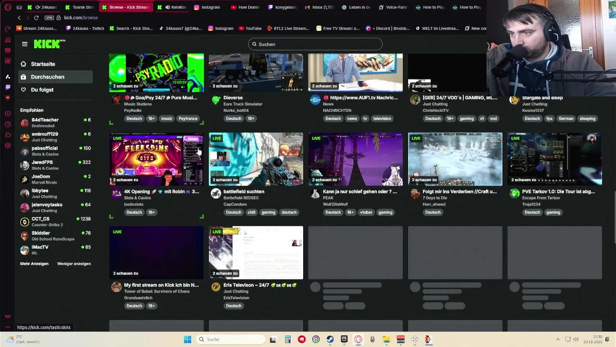
Task: Open PsyRadio stream thumbnail
Action: coord(156,72)
